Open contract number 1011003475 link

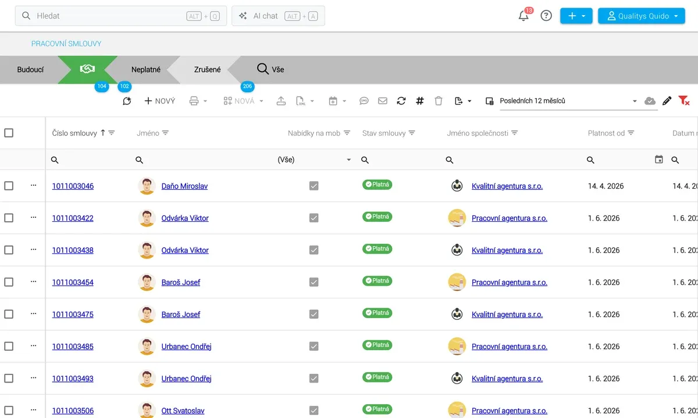73,315
